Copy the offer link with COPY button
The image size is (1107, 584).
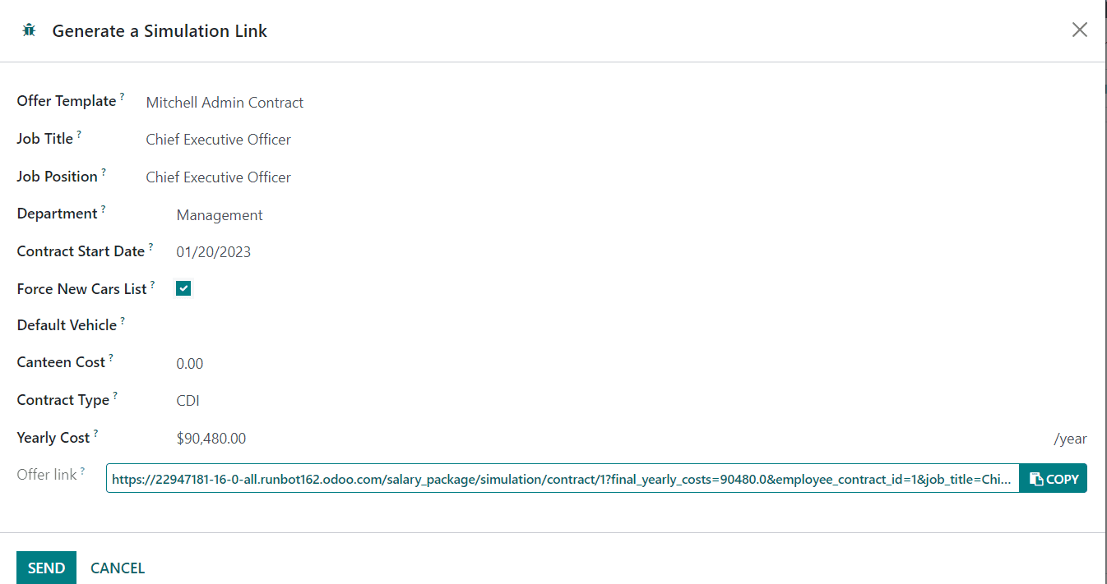(1053, 479)
